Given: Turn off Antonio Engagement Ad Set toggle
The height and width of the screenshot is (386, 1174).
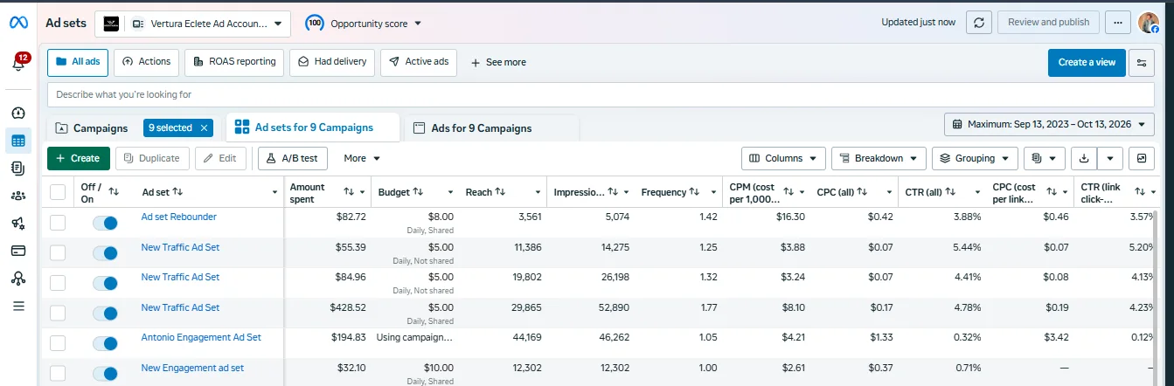Looking at the screenshot, I should 105,343.
